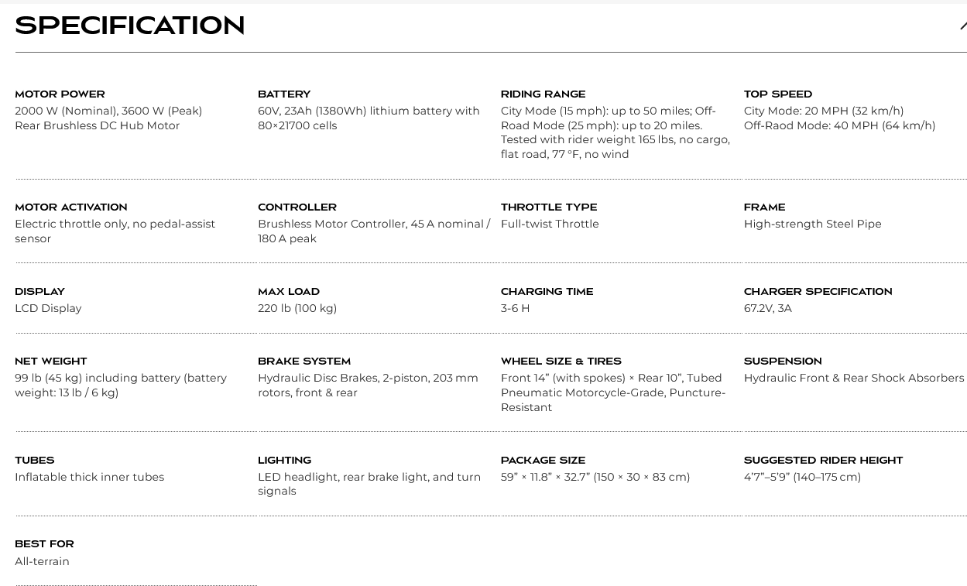Click the Best For All-terrain text
The width and height of the screenshot is (967, 586).
42,561
